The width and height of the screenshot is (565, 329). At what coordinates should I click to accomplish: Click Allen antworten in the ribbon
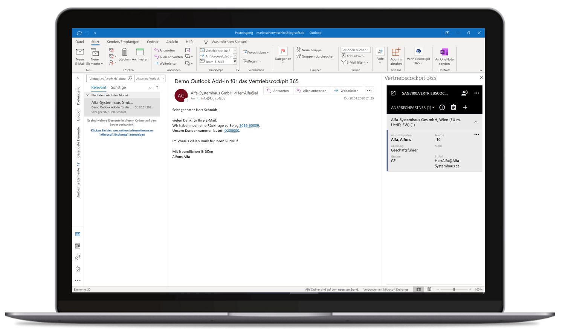pos(168,57)
